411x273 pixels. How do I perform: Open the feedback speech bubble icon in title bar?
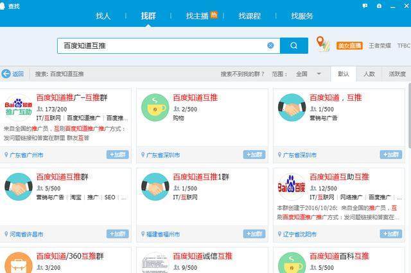click(x=365, y=6)
